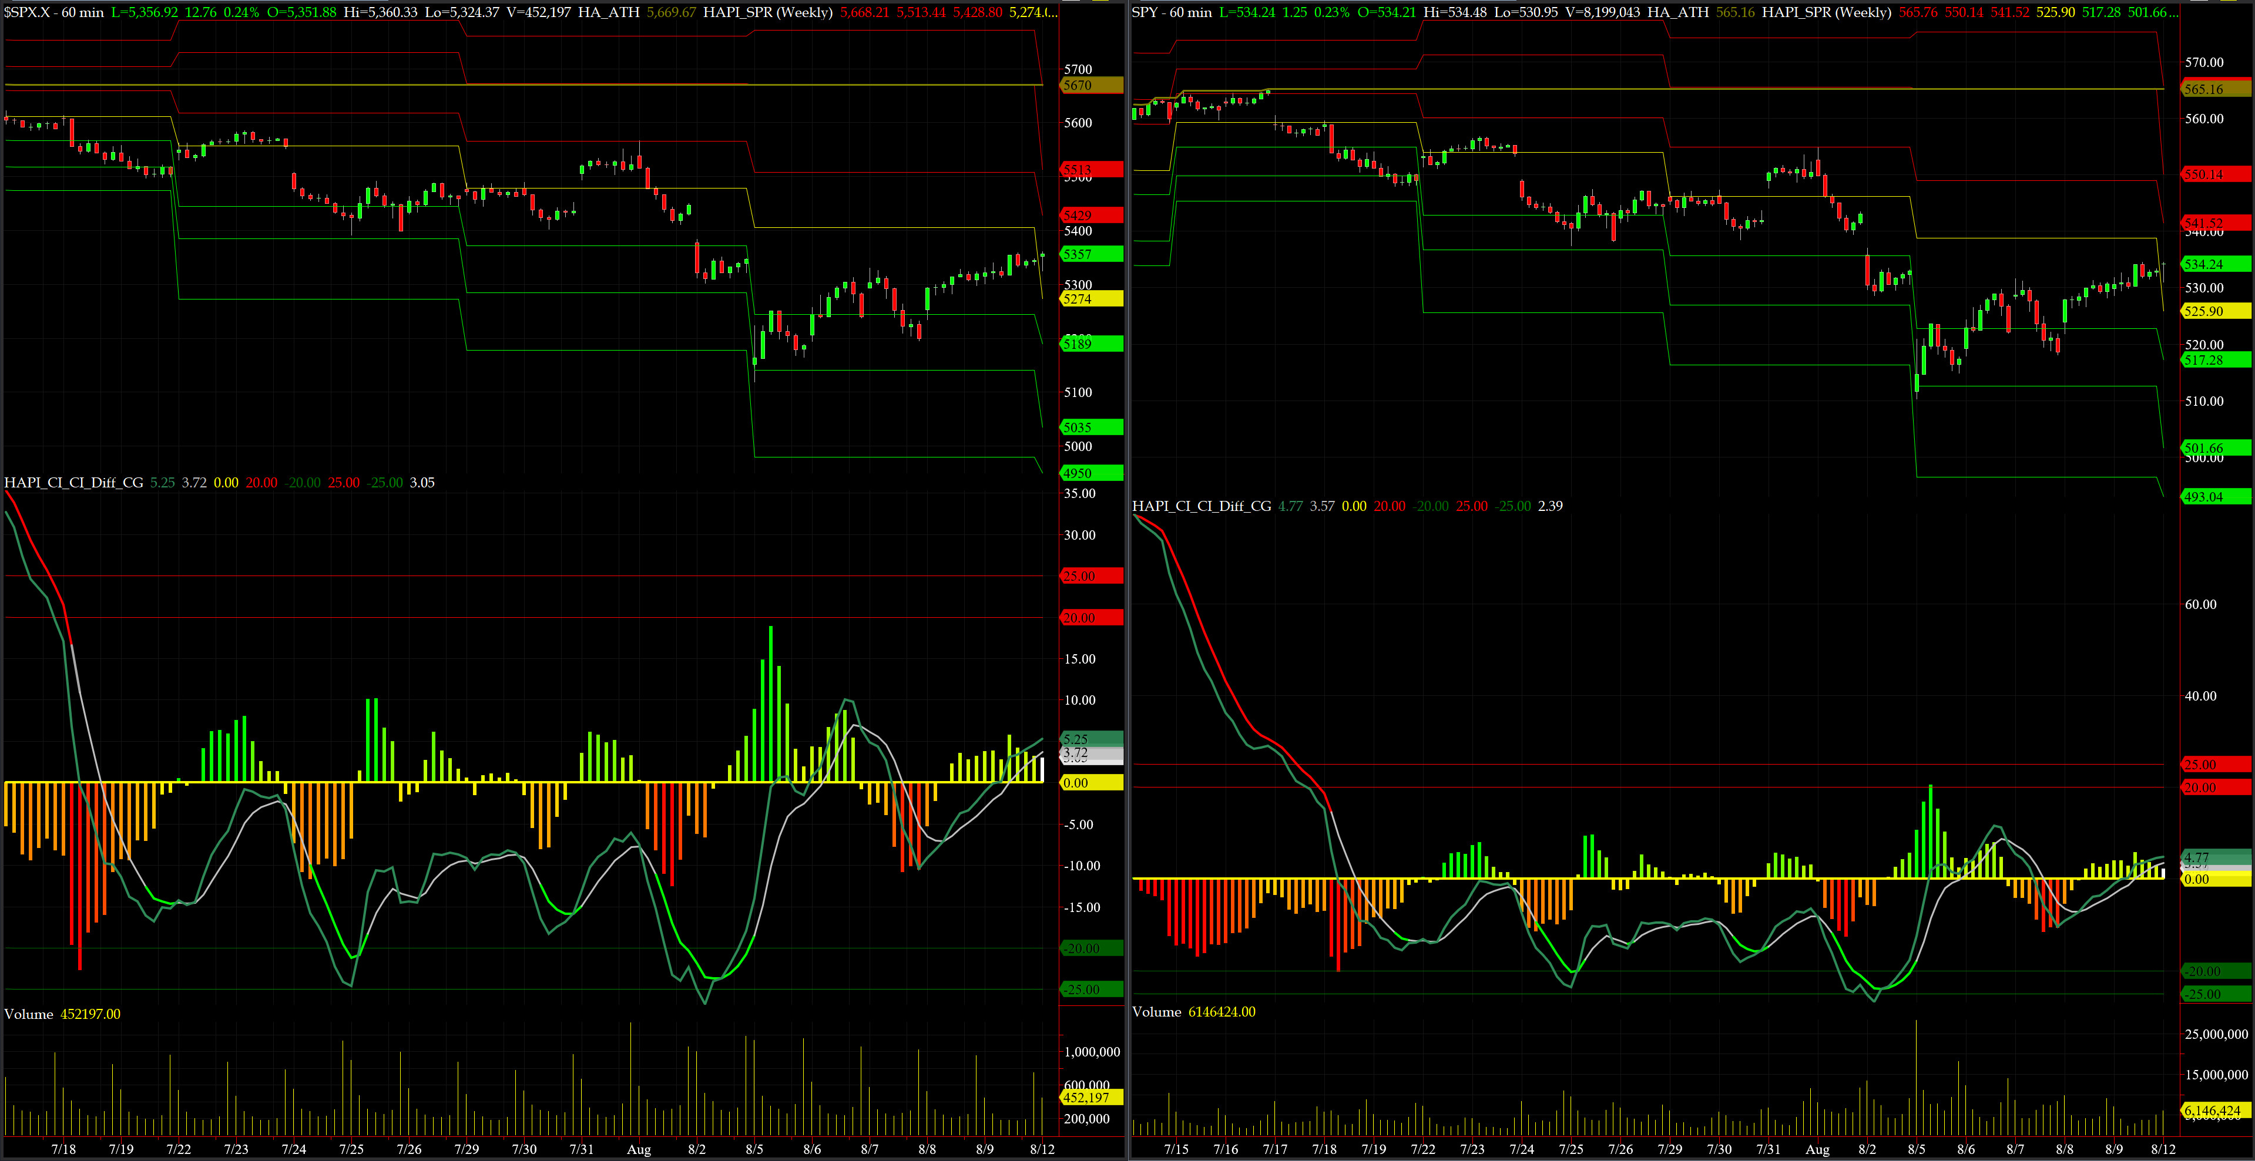Select the green 534.24 SPY price tag

(2214, 264)
